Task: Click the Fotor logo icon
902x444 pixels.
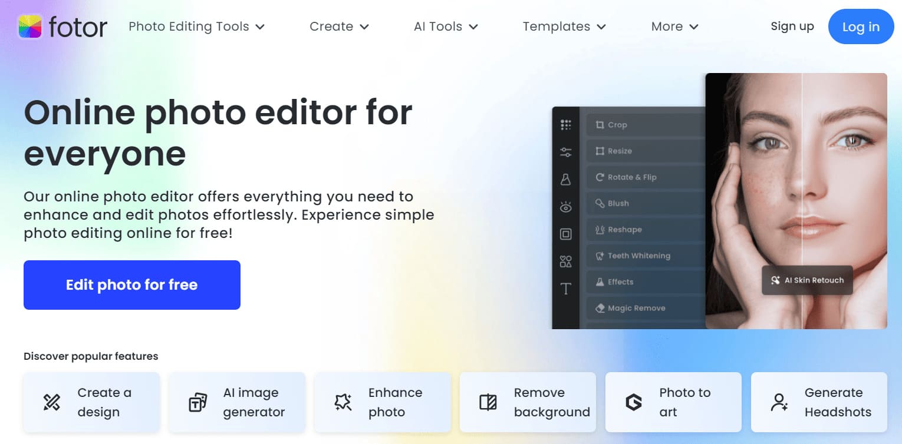Action: tap(30, 26)
